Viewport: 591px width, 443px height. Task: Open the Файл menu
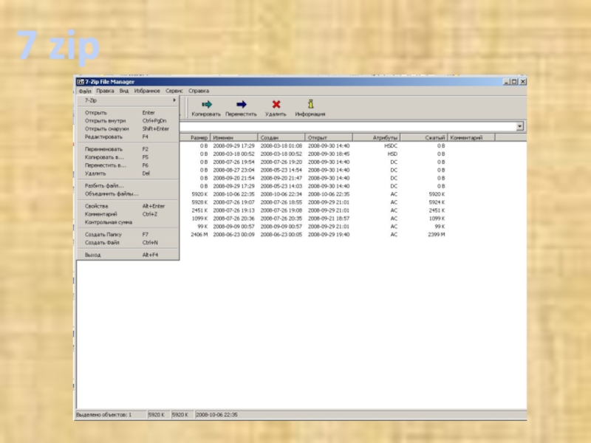coord(85,91)
